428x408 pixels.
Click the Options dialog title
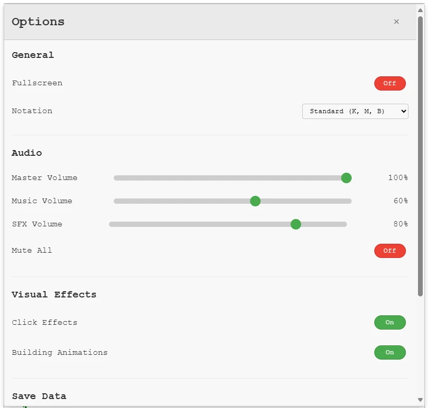(x=38, y=22)
